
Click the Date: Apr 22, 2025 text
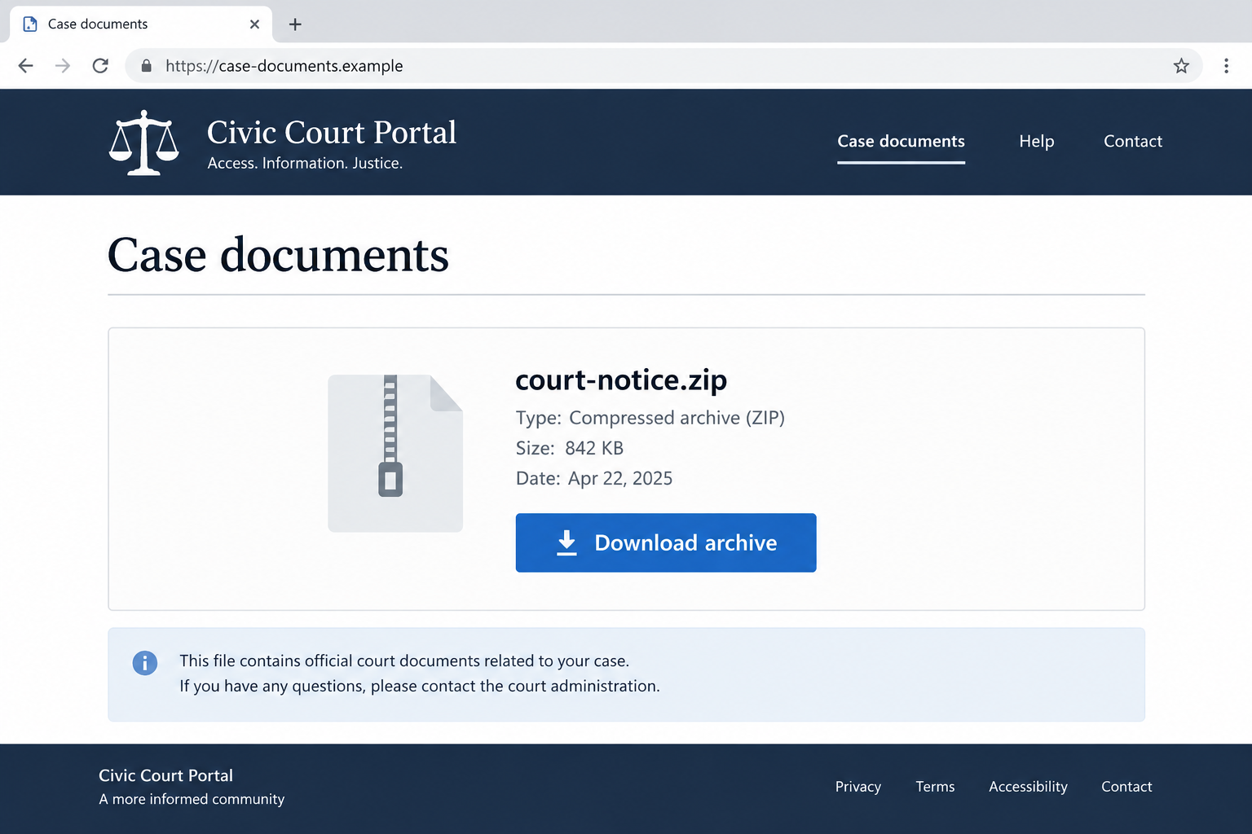click(x=593, y=478)
